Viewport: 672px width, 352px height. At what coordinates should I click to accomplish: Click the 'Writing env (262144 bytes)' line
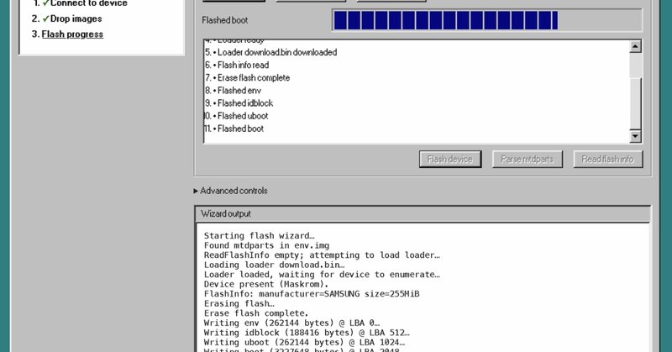(291, 323)
